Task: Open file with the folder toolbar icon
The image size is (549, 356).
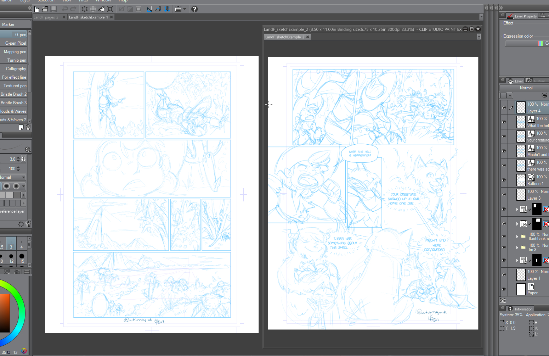Action: [x=45, y=9]
